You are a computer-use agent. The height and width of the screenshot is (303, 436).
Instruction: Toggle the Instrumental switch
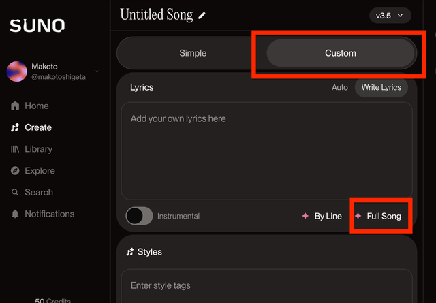pyautogui.click(x=140, y=216)
